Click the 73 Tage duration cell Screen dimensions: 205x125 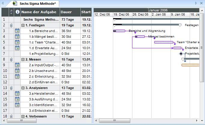(x=70, y=19)
